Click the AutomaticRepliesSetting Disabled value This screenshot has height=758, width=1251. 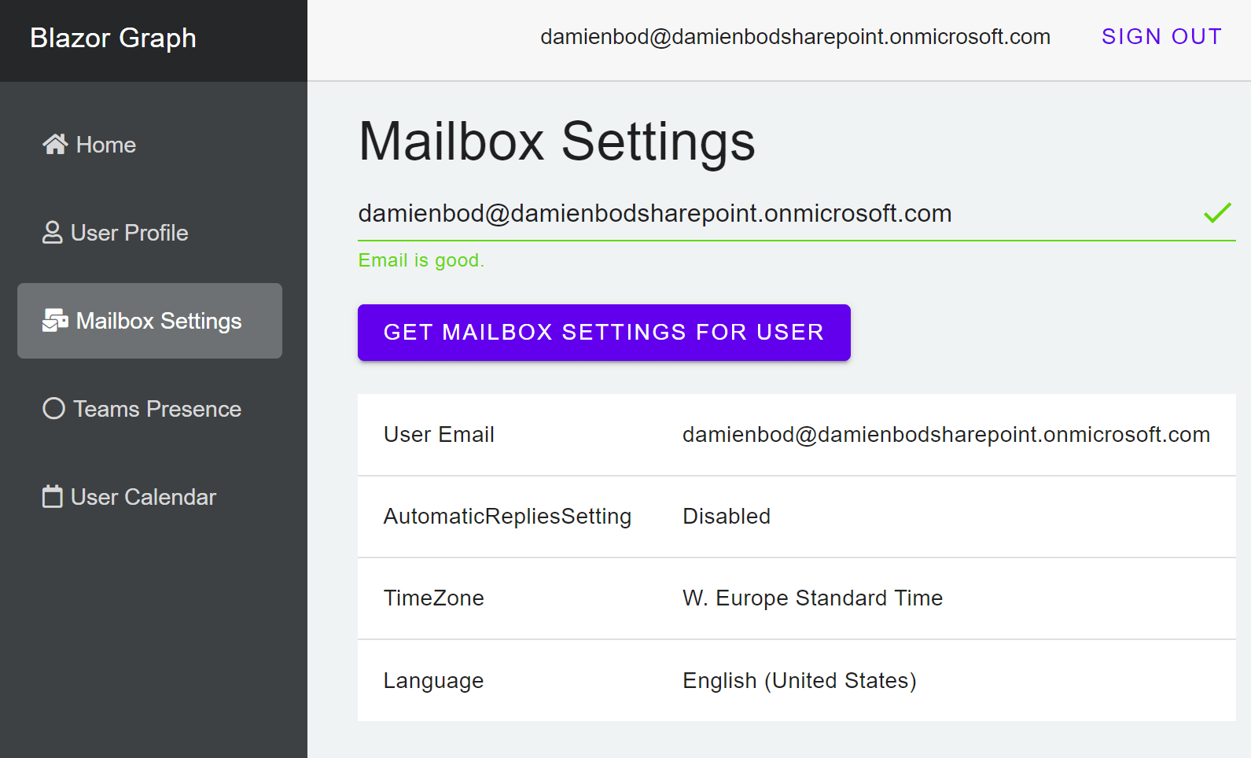point(727,517)
